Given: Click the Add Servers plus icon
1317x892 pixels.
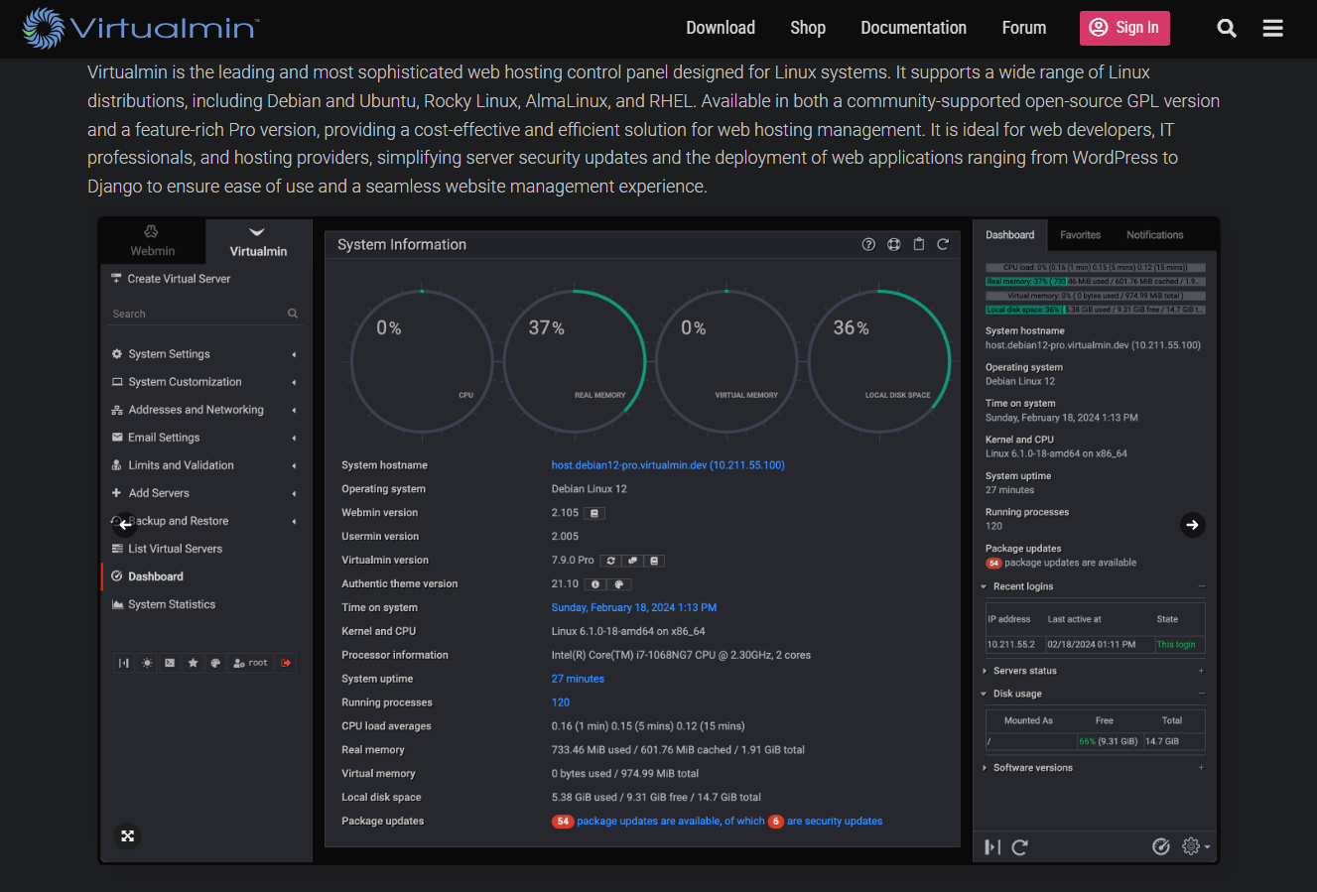Looking at the screenshot, I should (x=117, y=493).
